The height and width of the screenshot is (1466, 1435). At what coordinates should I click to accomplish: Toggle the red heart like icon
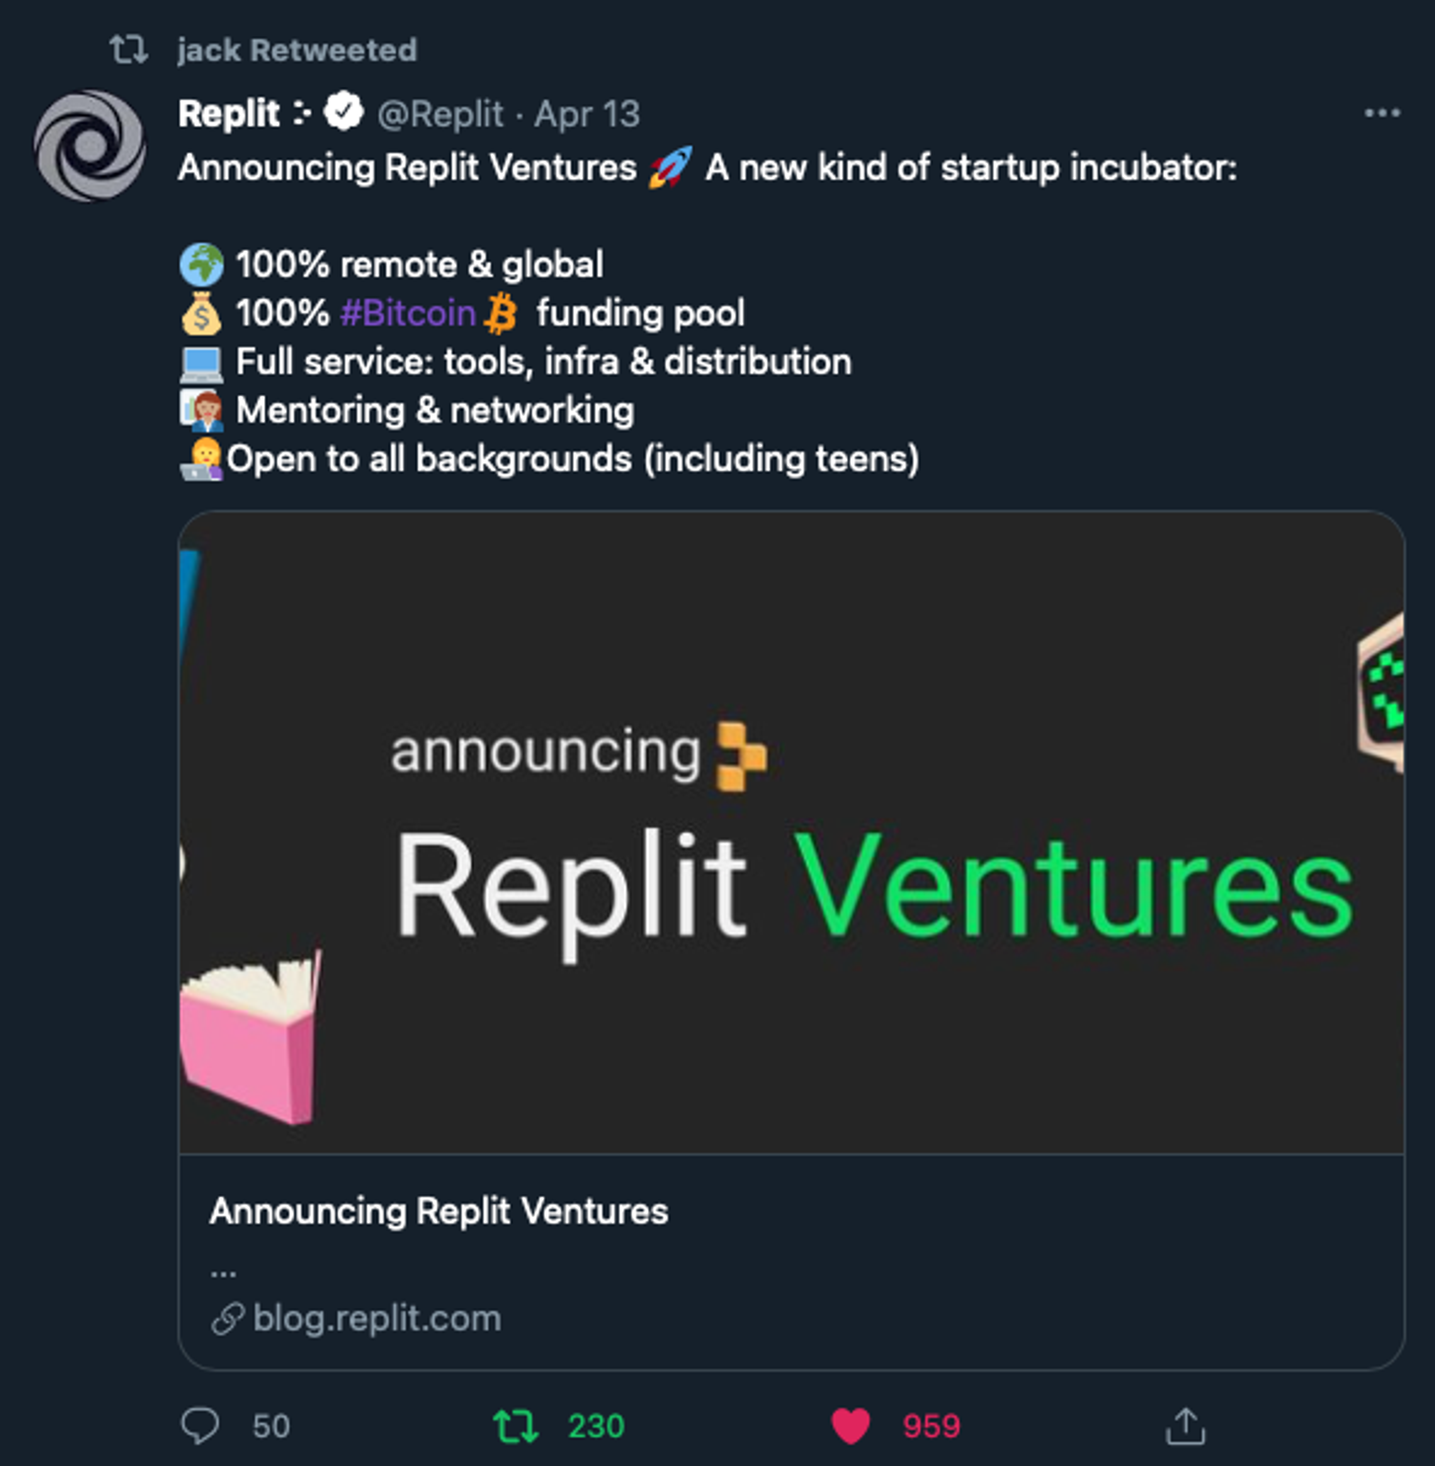point(850,1426)
